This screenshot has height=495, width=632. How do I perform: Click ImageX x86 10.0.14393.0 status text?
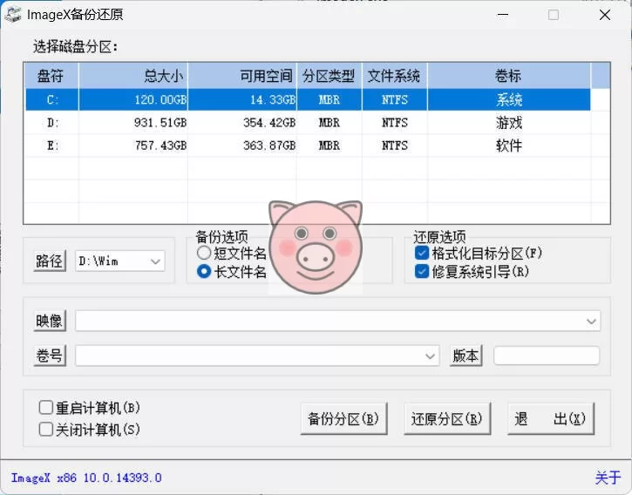(x=86, y=478)
